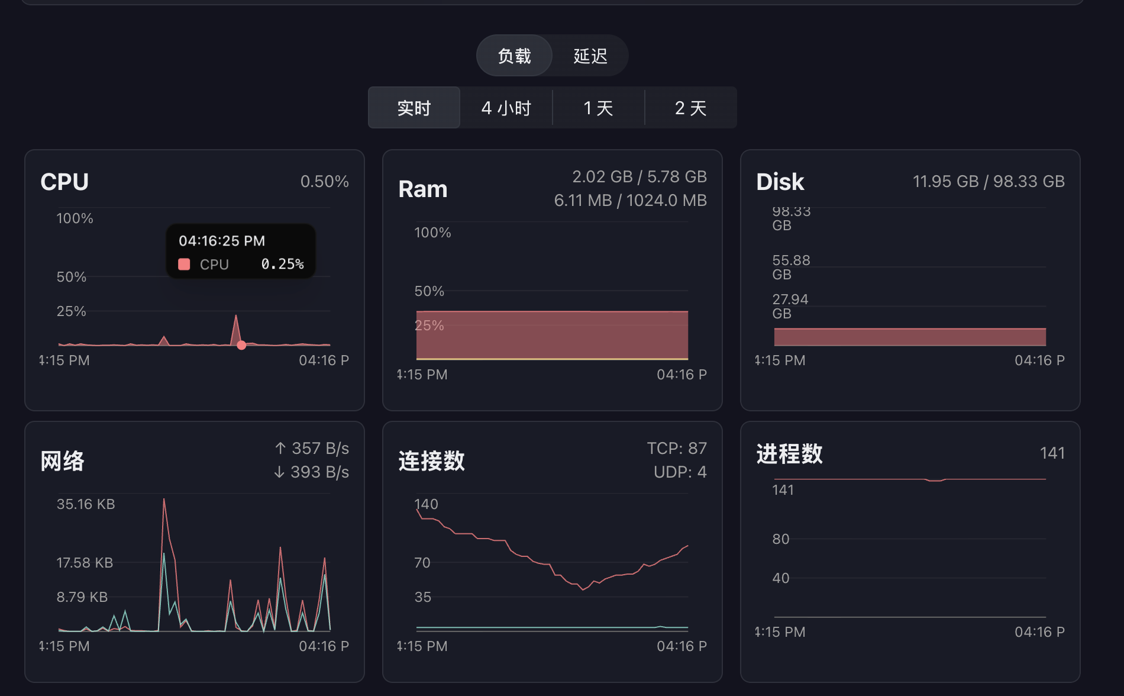The height and width of the screenshot is (696, 1124).
Task: Click the red CPU legend square in tooltip
Action: click(x=184, y=265)
